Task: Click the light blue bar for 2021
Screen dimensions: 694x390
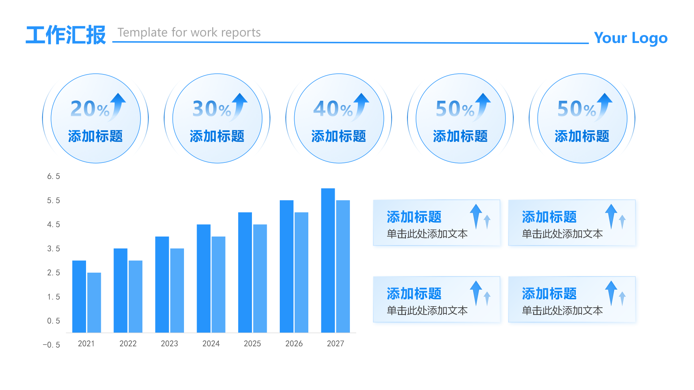Action: tap(94, 303)
